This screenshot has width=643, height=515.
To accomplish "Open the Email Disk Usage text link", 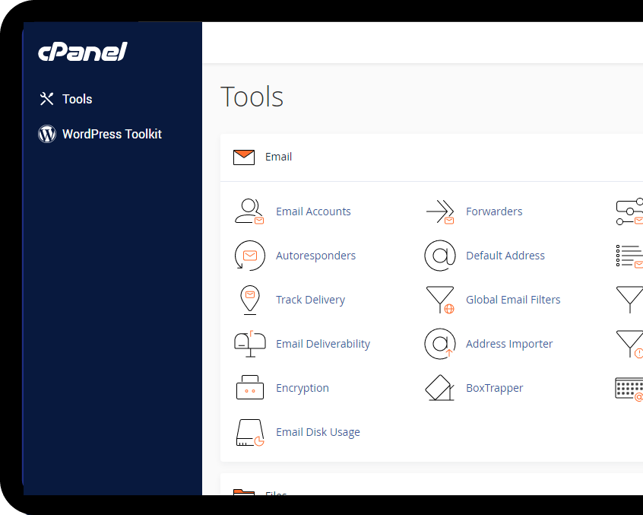I will [x=318, y=432].
